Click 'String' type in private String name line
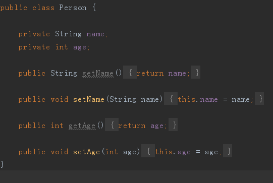The width and height of the screenshot is (273, 183). pyautogui.click(x=69, y=34)
